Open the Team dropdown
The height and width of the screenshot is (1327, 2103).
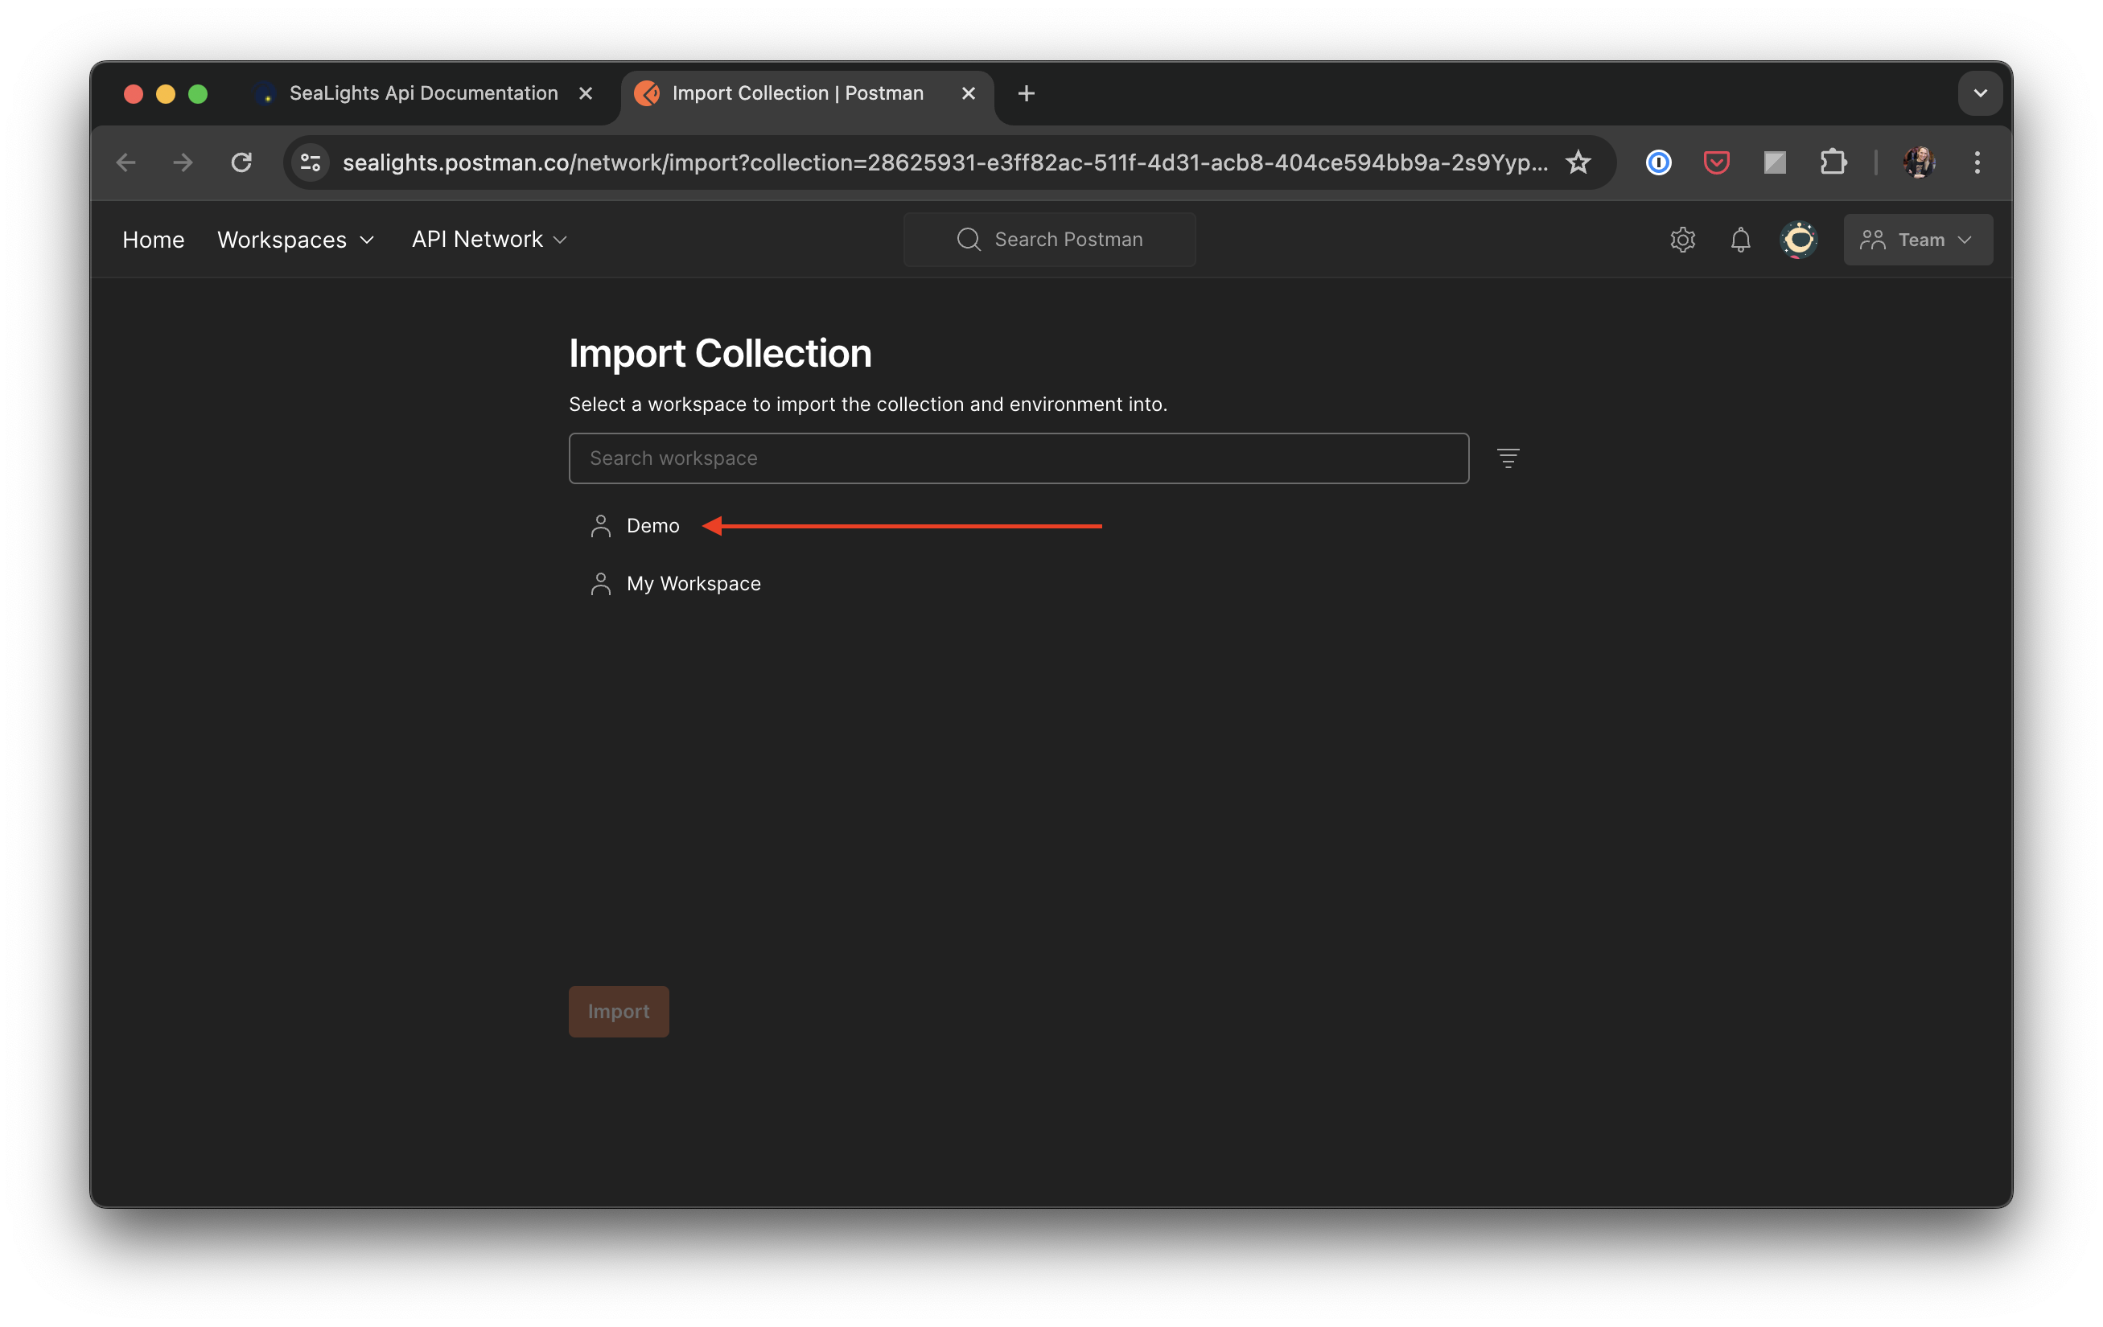(x=1917, y=239)
